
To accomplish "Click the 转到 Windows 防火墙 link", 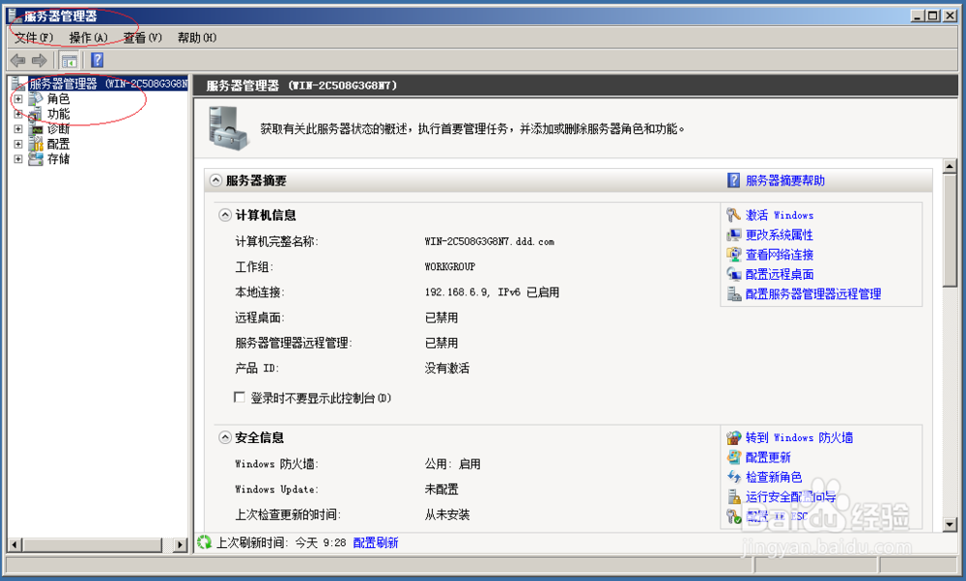I will pyautogui.click(x=799, y=437).
